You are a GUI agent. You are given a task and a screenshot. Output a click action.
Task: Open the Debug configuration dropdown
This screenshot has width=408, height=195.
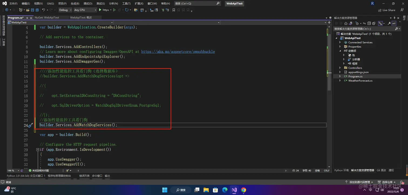tap(65, 10)
